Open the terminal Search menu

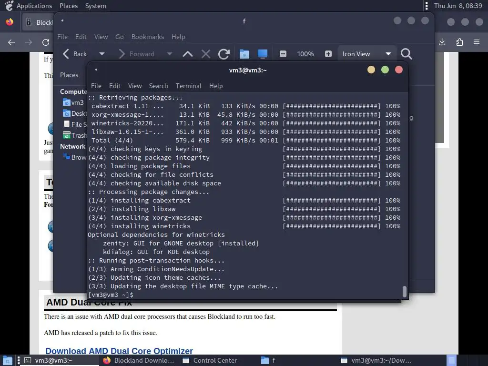coord(158,86)
